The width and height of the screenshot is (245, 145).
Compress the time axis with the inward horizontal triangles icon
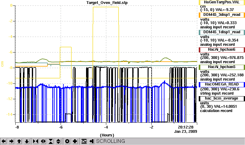[36, 141]
